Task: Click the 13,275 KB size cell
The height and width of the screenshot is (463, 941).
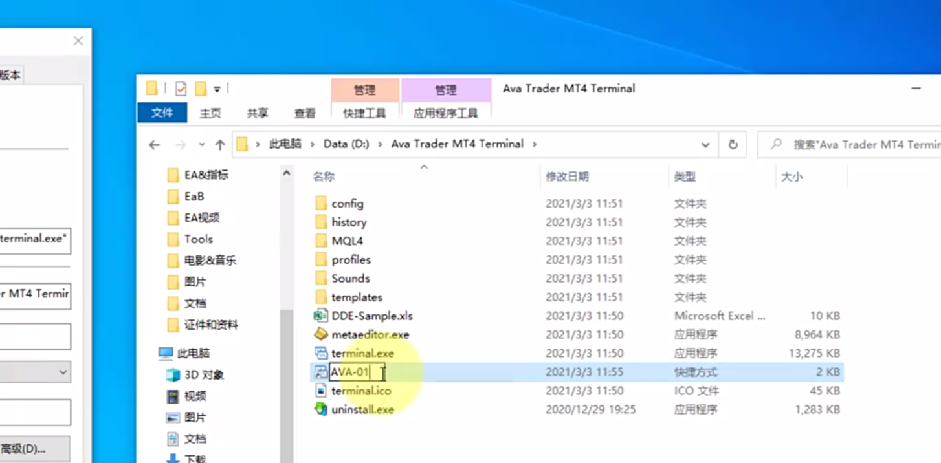Action: click(814, 353)
